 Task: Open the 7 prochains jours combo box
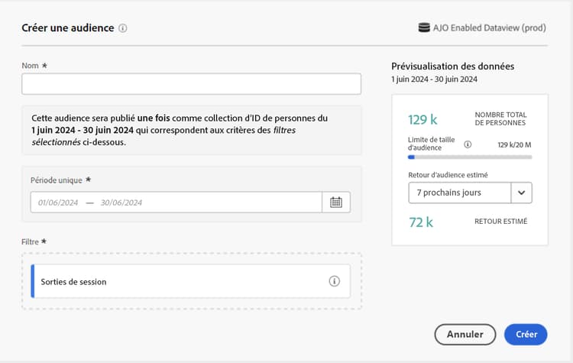[x=458, y=193]
